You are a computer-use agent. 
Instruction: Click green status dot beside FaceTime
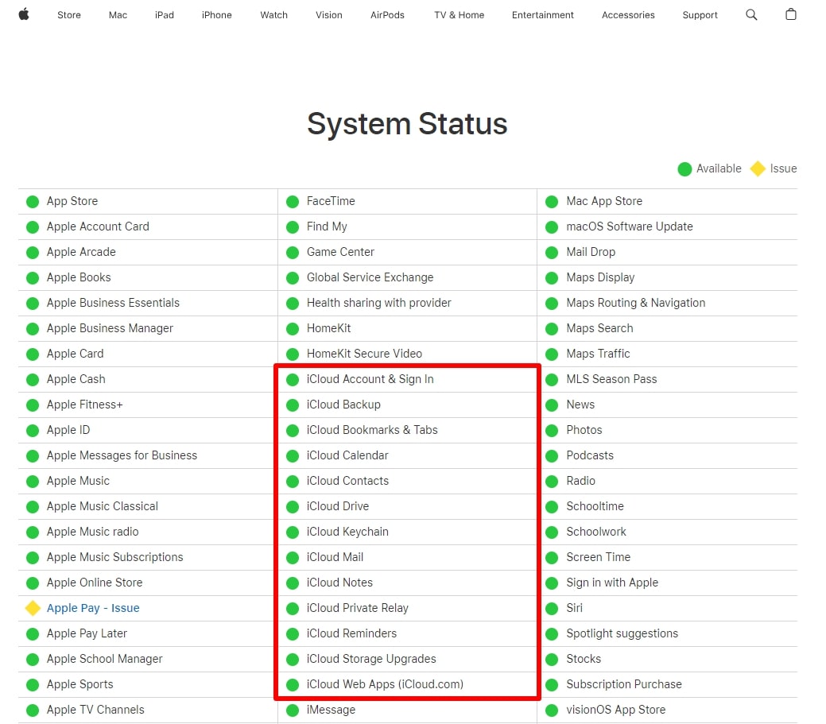click(293, 201)
